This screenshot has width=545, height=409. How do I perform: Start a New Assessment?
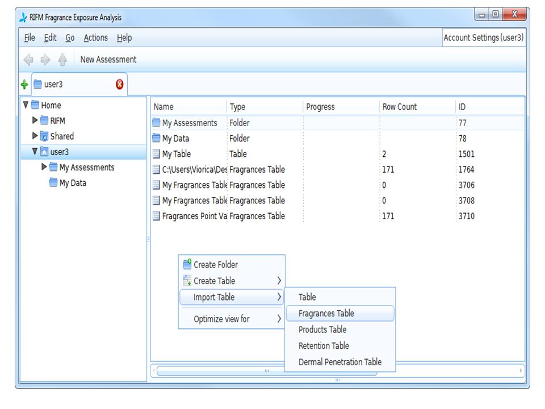108,60
